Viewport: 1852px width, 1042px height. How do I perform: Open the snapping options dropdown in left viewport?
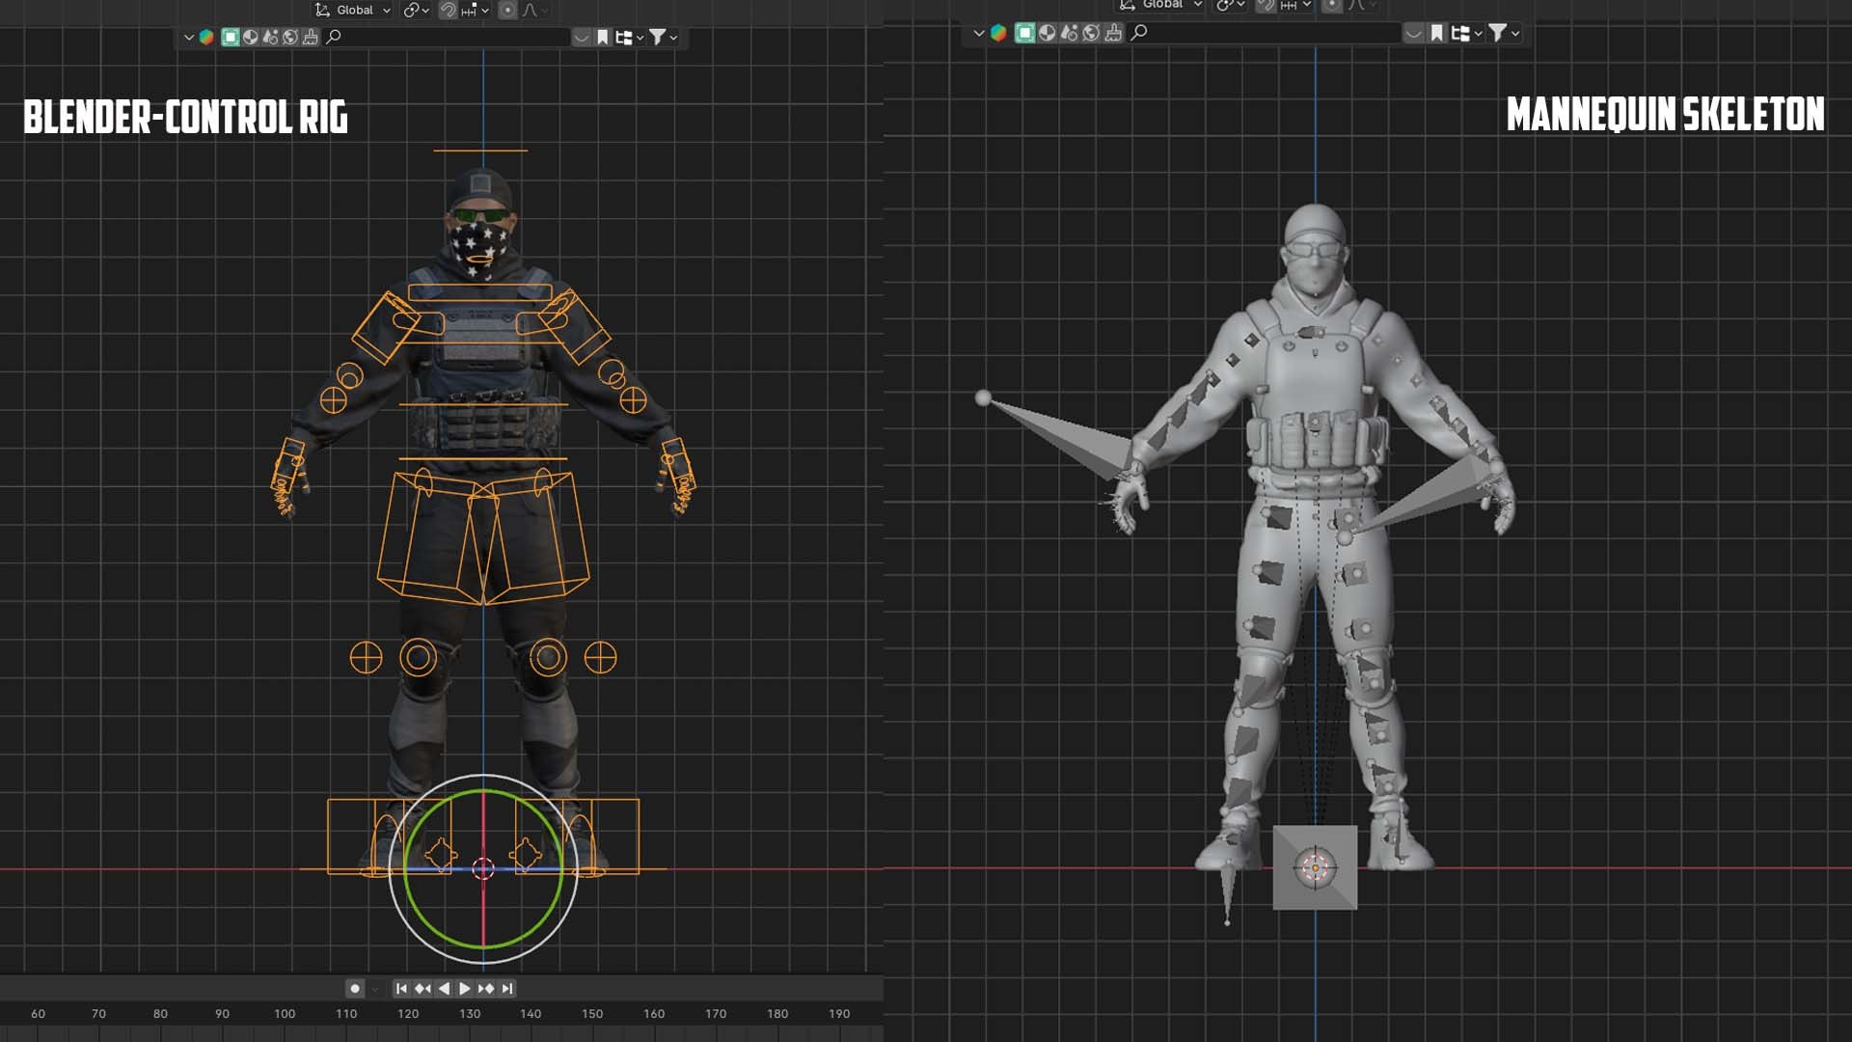(475, 10)
